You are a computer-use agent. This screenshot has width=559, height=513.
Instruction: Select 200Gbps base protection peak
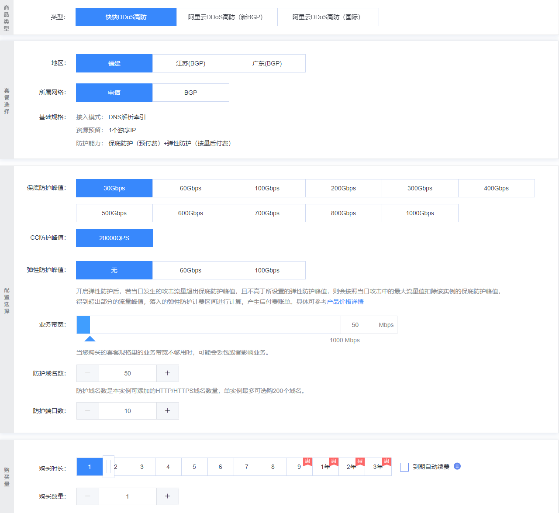pyautogui.click(x=343, y=188)
